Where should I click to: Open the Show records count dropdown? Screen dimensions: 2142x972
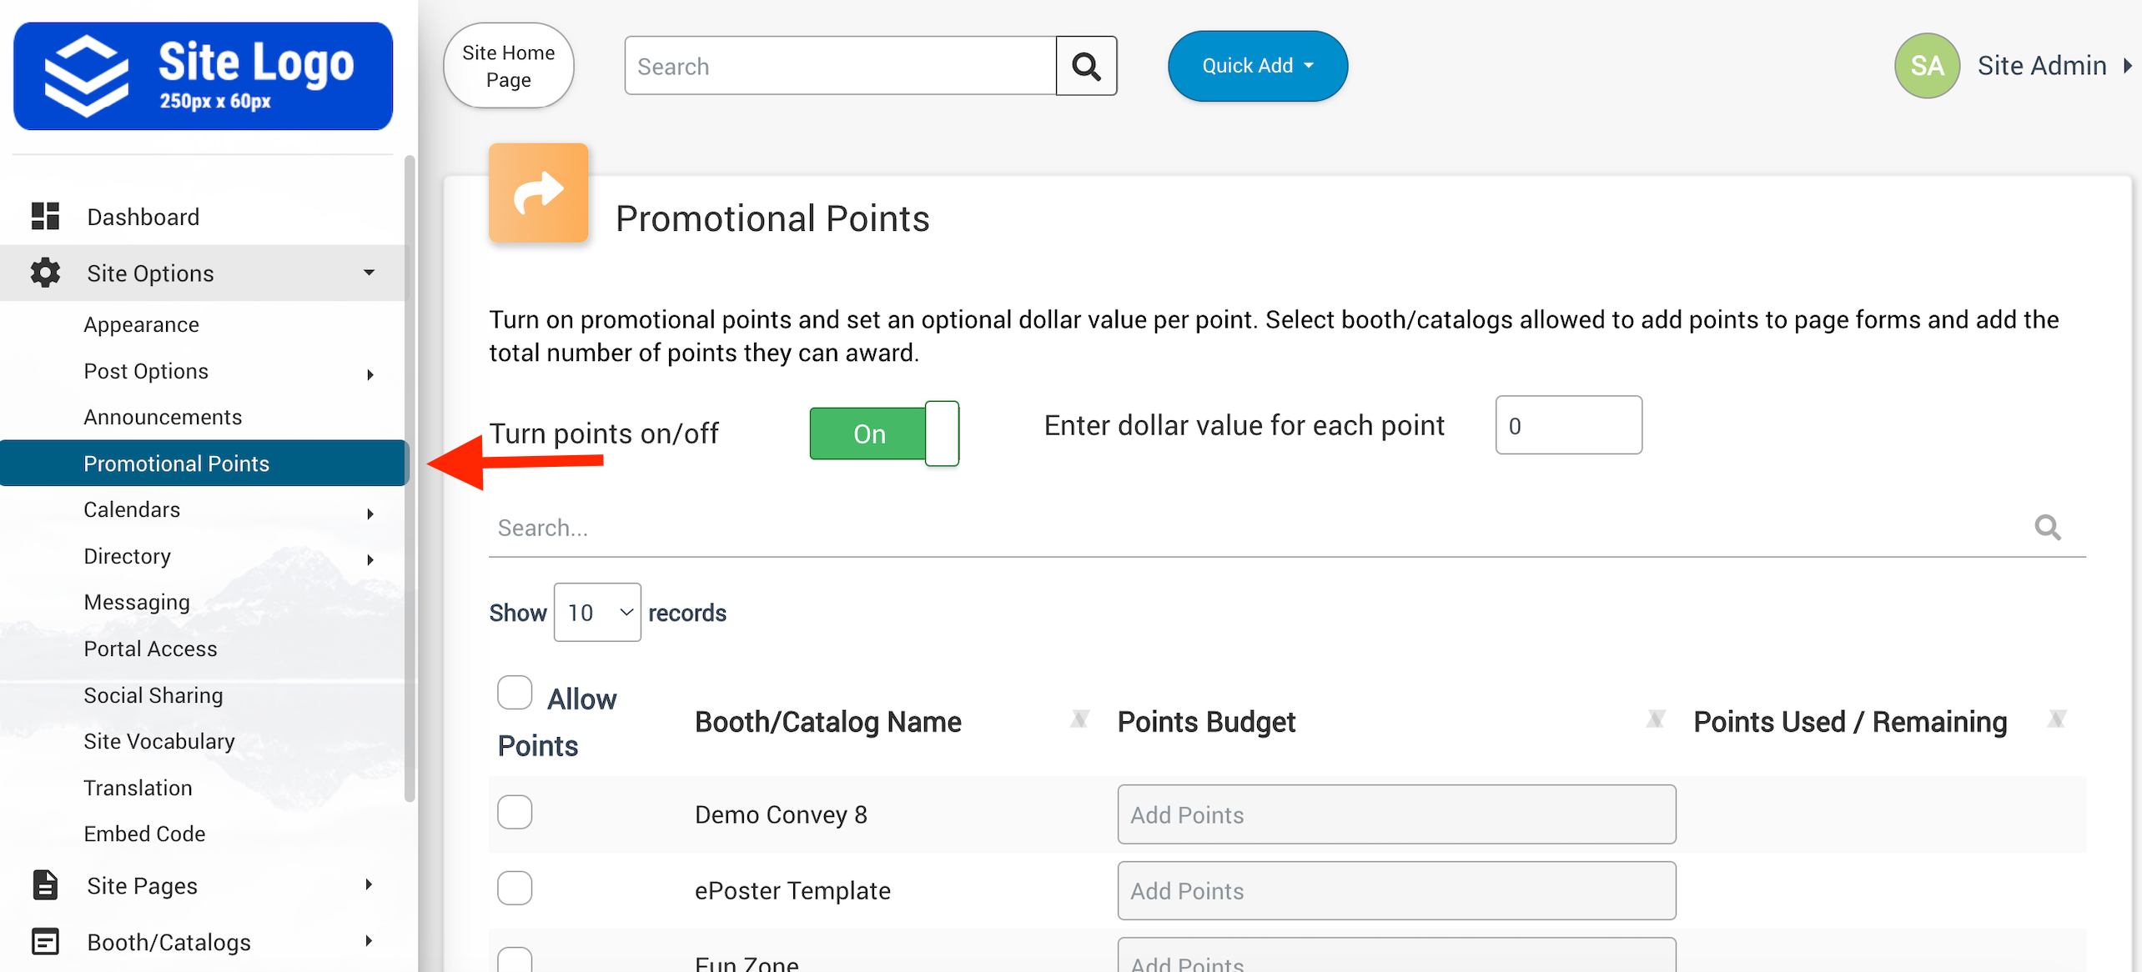coord(597,612)
